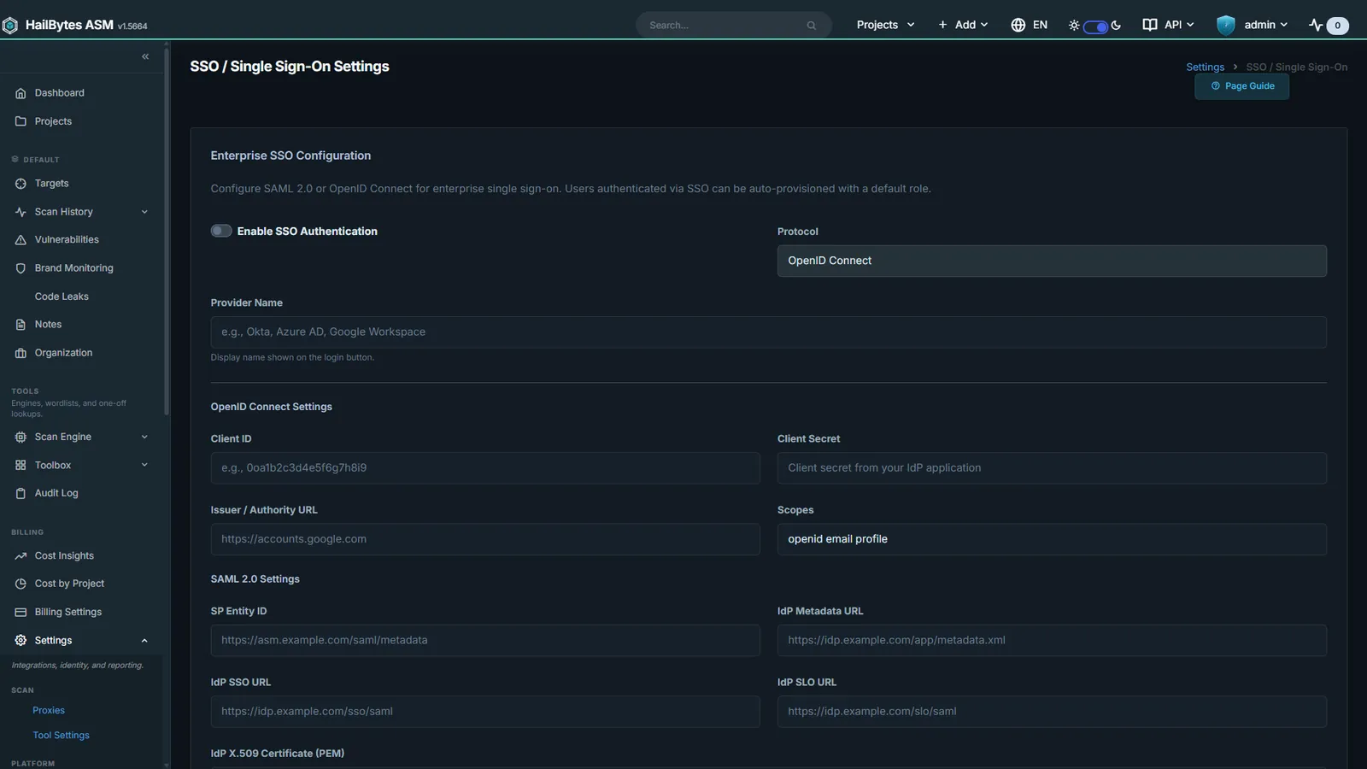The width and height of the screenshot is (1367, 769).
Task: Click the top Search field
Action: 733,25
